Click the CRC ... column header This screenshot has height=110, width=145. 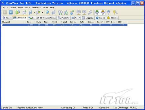point(122,22)
